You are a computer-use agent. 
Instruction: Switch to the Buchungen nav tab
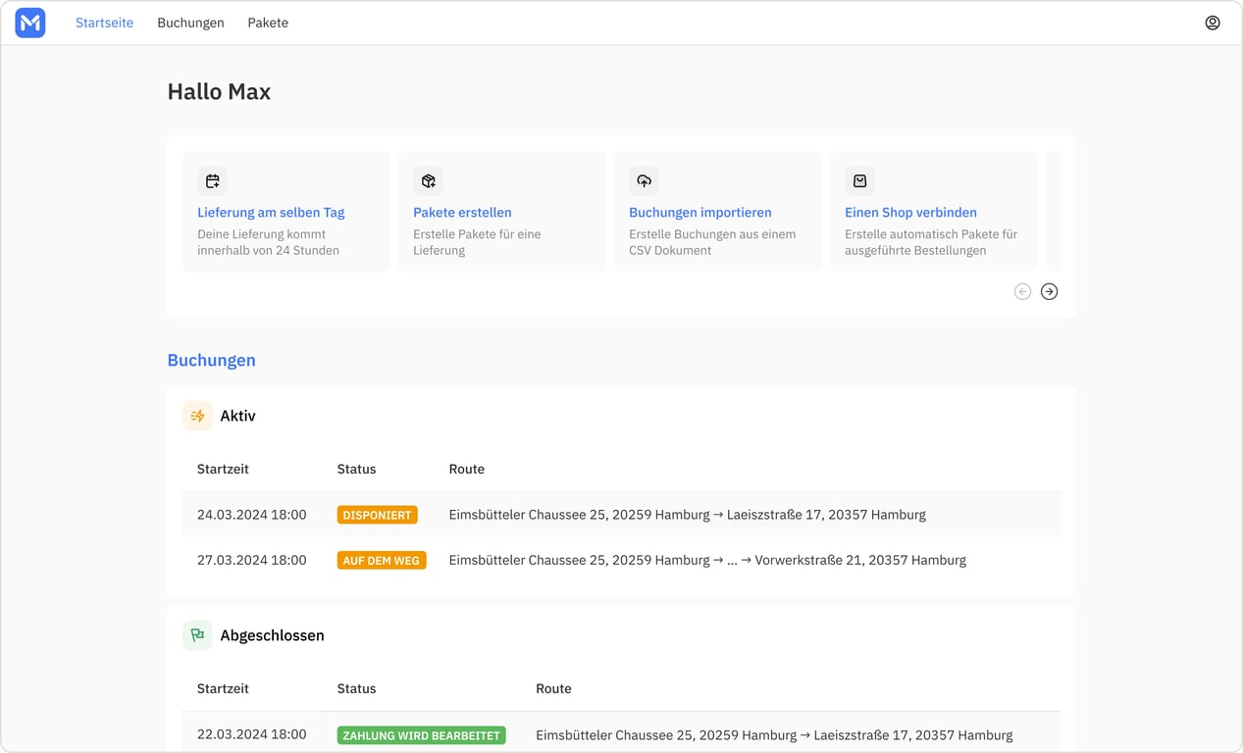point(190,23)
